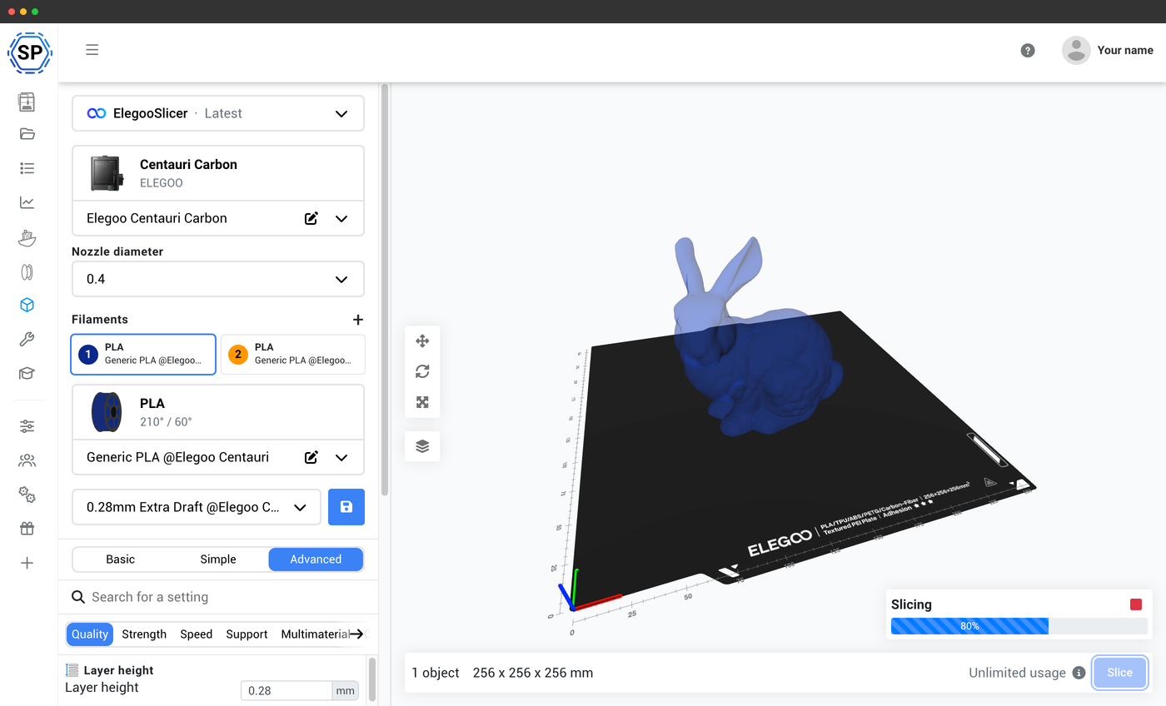Select the Centauri Carbon printer card
Image resolution: width=1166 pixels, height=706 pixels.
tap(218, 173)
